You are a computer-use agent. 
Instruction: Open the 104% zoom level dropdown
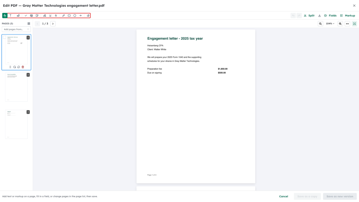pyautogui.click(x=330, y=23)
